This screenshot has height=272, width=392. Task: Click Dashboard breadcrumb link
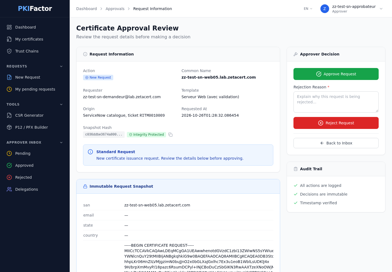click(87, 9)
